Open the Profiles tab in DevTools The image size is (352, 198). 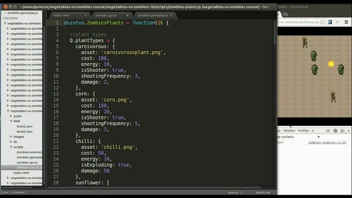coord(303,131)
